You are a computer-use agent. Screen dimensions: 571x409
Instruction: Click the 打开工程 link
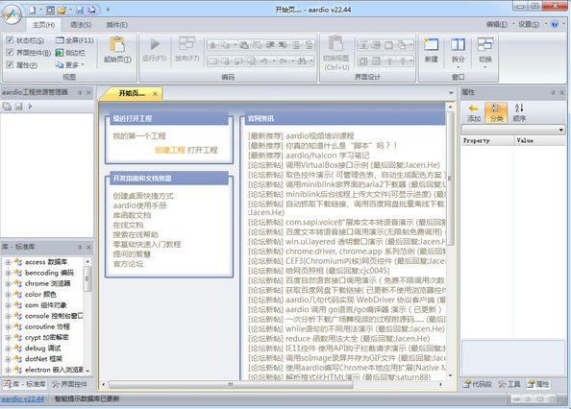coord(203,150)
